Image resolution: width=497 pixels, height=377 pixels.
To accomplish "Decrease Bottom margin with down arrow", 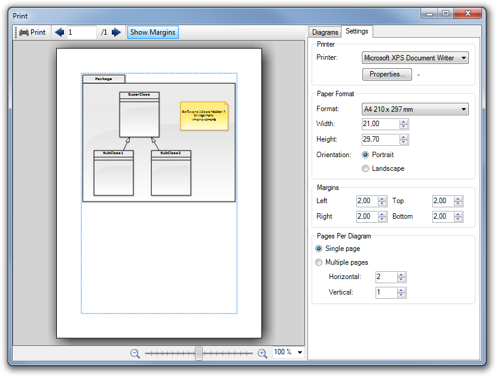I will [x=458, y=219].
